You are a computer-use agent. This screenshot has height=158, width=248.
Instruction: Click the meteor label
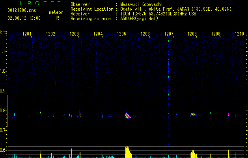56,12
